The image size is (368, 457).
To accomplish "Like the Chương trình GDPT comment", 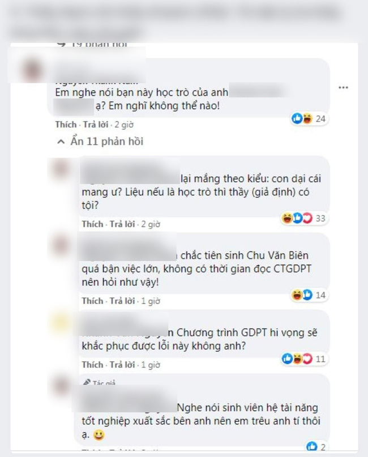I will pyautogui.click(x=92, y=364).
